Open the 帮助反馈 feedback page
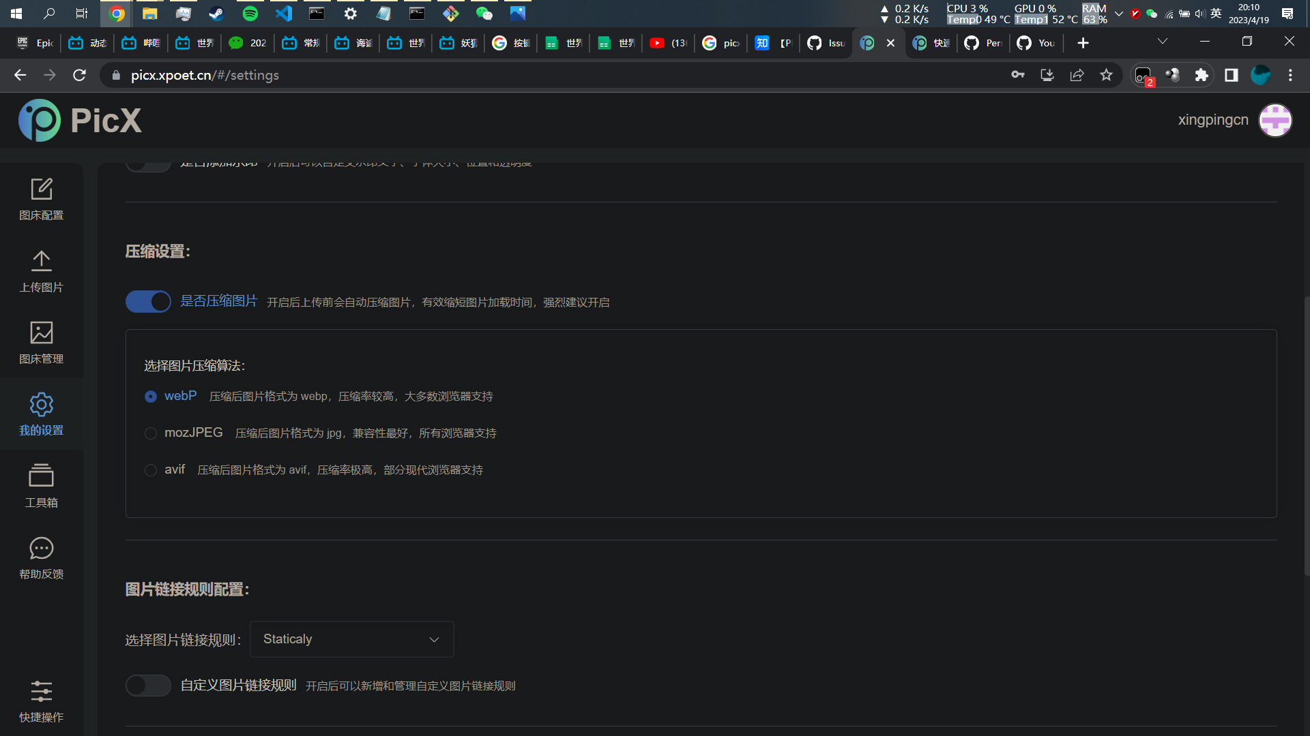Viewport: 1310px width, 736px height. coord(41,558)
